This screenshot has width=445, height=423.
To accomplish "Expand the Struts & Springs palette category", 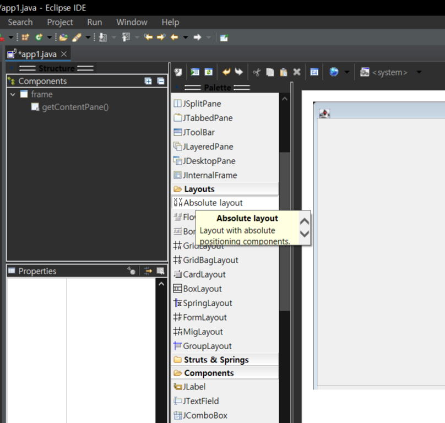I will pos(225,360).
